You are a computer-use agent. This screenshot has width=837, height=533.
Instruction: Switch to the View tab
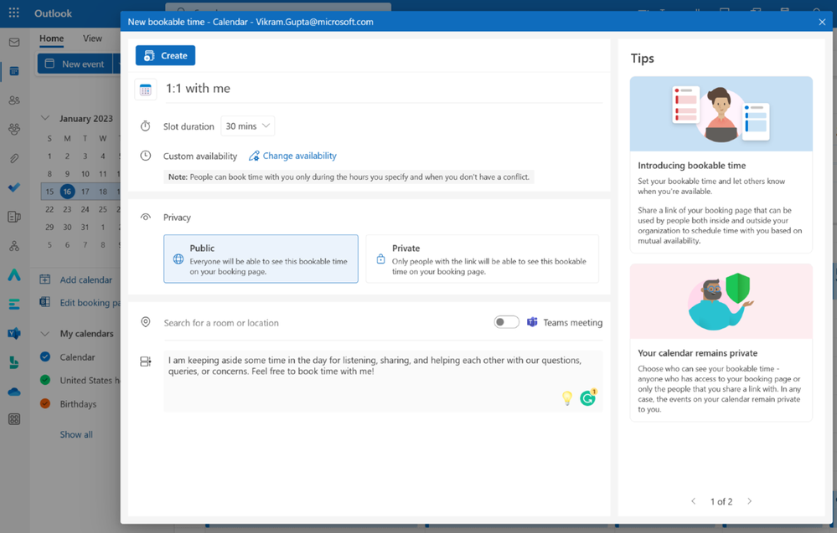click(92, 38)
